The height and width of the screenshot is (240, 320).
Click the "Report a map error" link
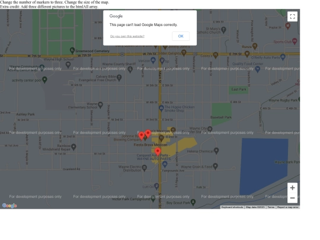[x=288, y=207]
